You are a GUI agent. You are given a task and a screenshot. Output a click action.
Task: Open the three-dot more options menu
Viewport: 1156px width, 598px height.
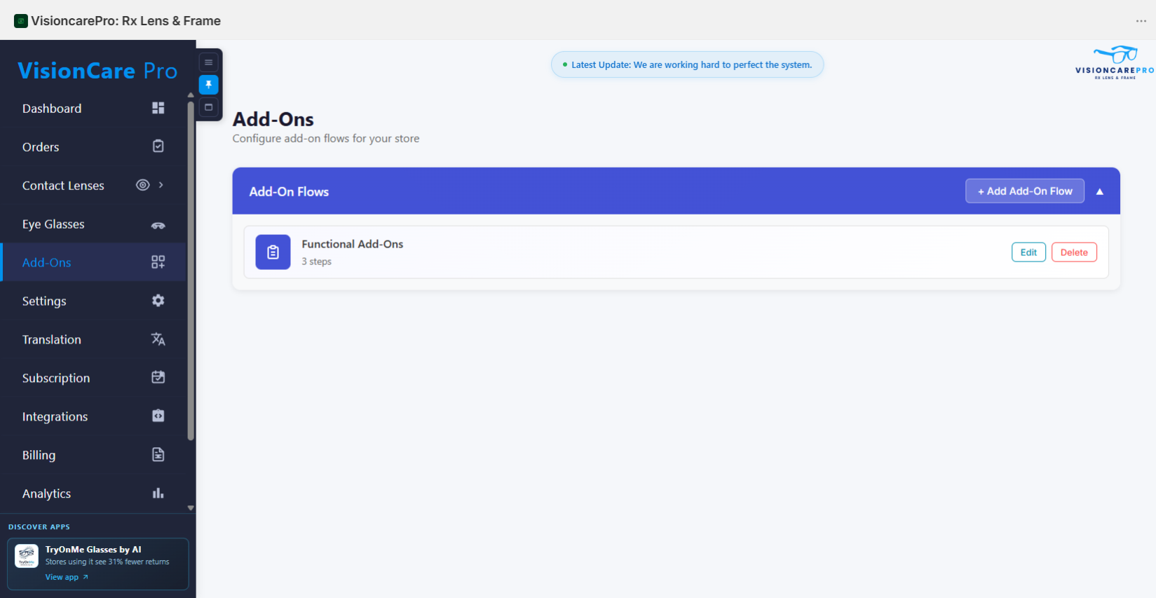[x=1141, y=21]
